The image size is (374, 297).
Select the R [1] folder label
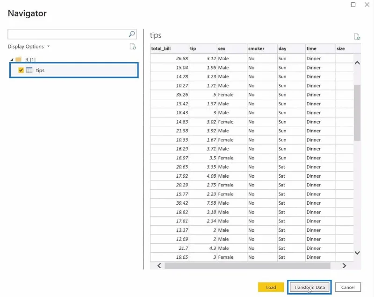[30, 60]
